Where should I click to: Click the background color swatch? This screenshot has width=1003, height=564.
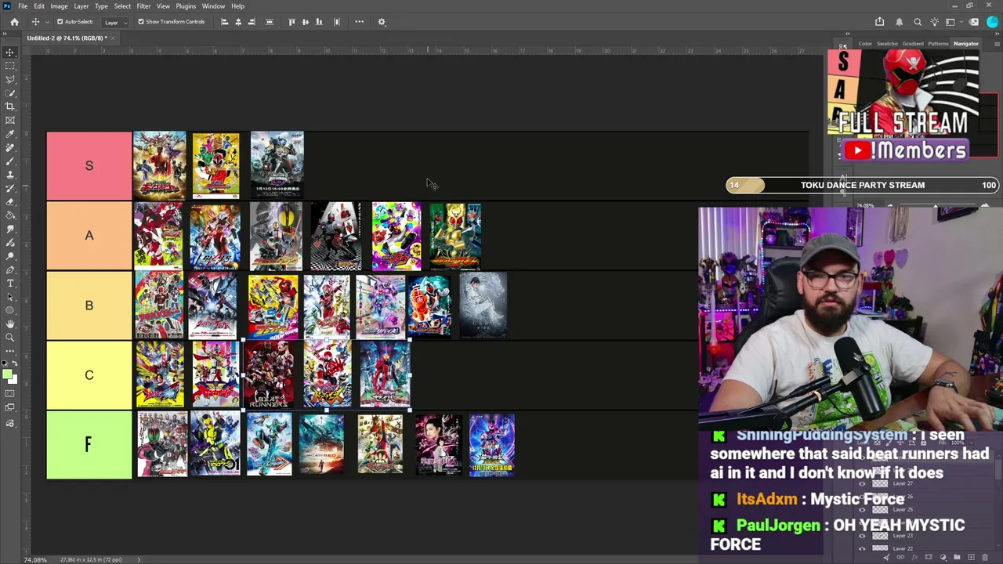(13, 380)
